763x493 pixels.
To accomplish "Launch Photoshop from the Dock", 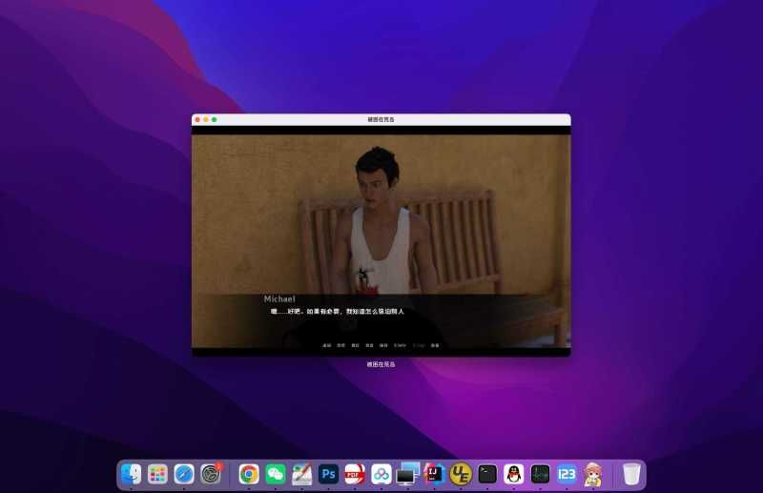I will click(328, 474).
